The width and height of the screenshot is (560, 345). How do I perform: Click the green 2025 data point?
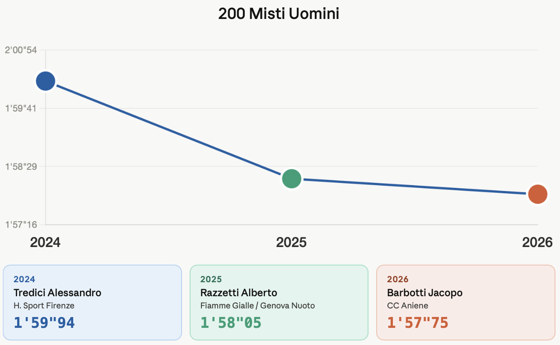tap(292, 179)
